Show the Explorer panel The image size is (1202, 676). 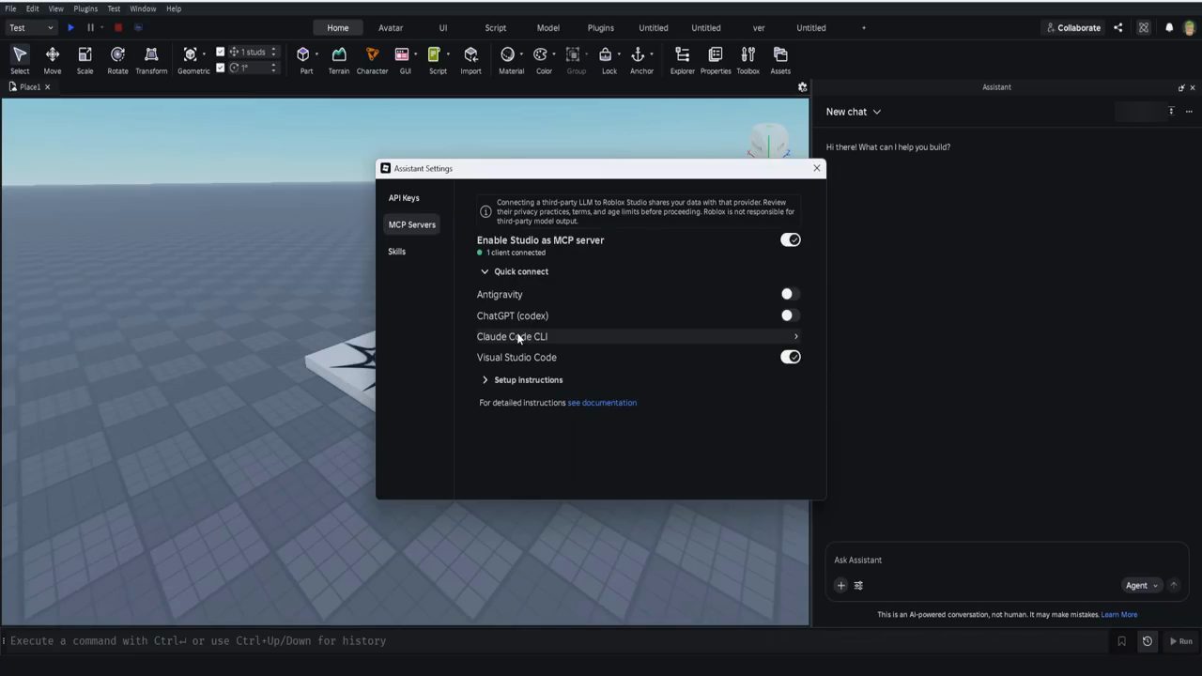(x=683, y=60)
